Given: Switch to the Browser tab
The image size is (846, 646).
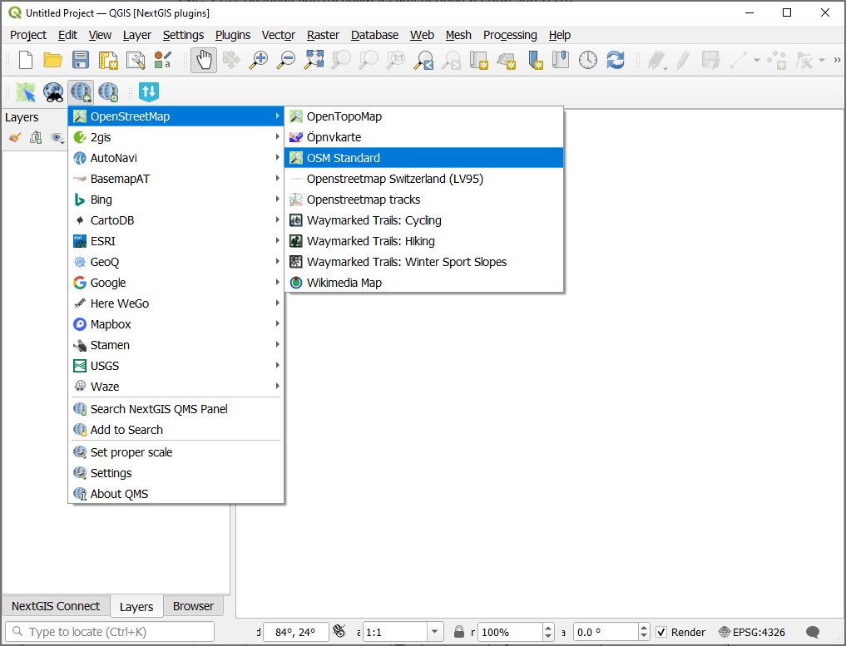Looking at the screenshot, I should pyautogui.click(x=193, y=606).
